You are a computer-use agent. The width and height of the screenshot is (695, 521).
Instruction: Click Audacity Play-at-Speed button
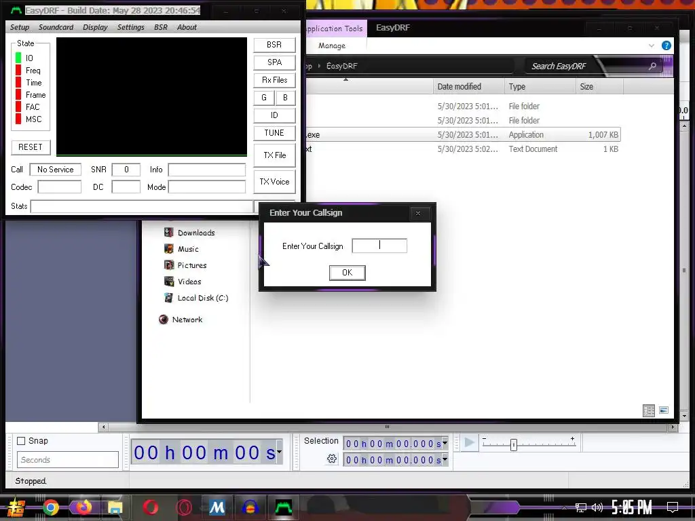(x=469, y=442)
